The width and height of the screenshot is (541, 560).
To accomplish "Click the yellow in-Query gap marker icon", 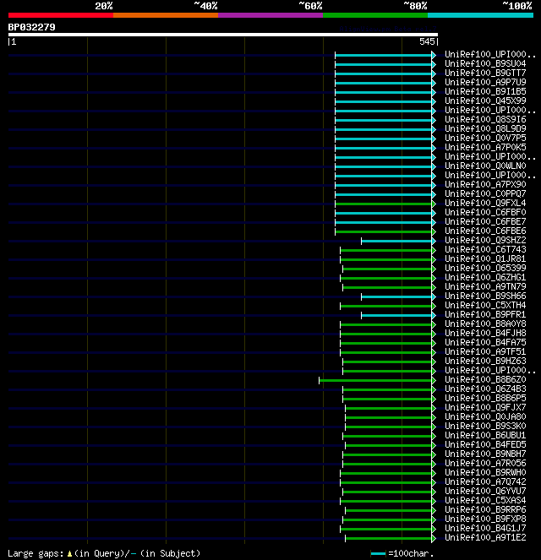I will [69, 554].
